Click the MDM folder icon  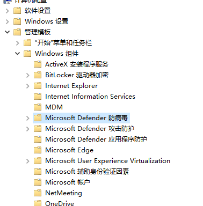38,107
